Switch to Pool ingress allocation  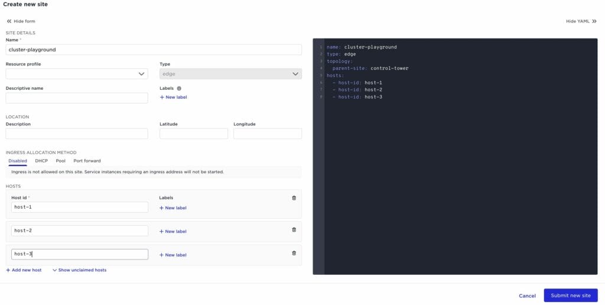[x=60, y=161]
